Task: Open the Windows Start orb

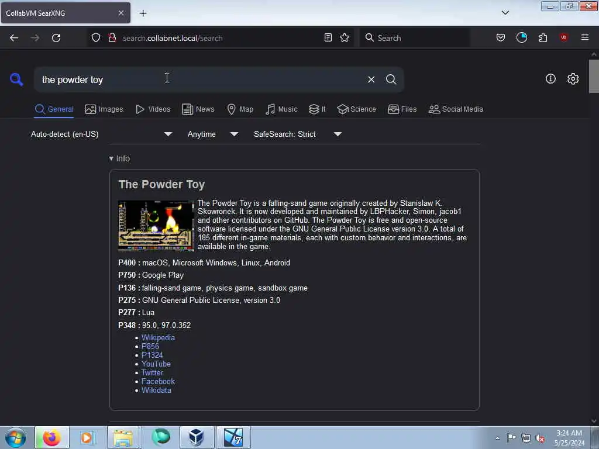Action: pos(16,437)
